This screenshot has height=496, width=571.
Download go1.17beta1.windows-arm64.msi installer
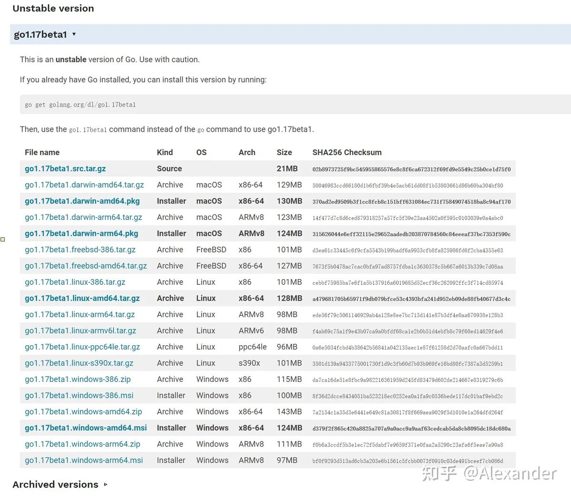(84, 460)
